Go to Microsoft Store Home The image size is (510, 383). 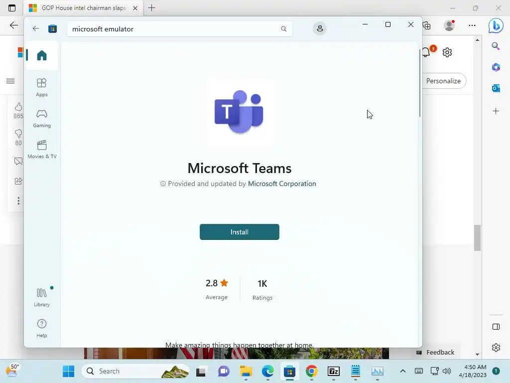42,55
